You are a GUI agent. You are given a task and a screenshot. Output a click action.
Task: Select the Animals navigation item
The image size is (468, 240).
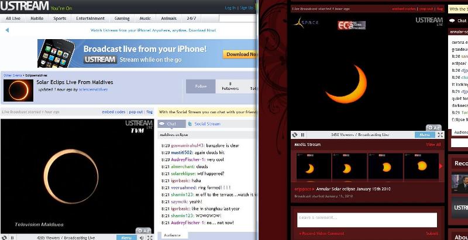[x=168, y=19]
